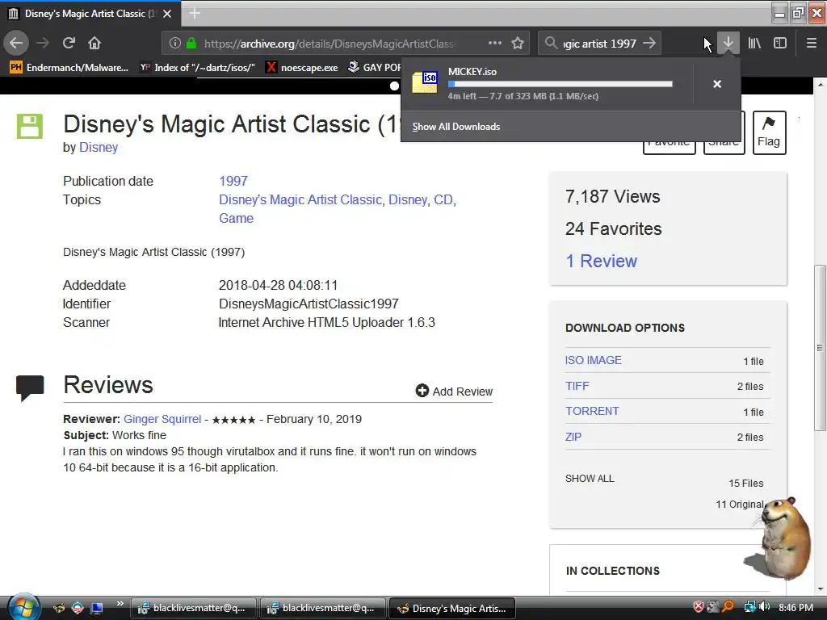Open the 1 Review link
This screenshot has width=827, height=620.
(601, 261)
